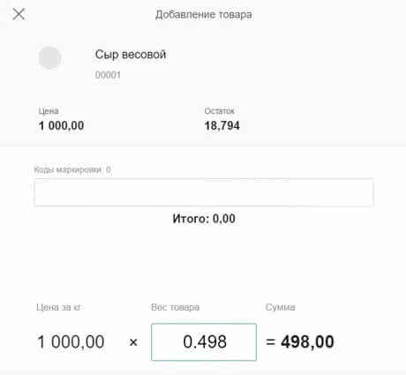Select the sum value 498,00
This screenshot has height=375, width=406.
(x=307, y=341)
